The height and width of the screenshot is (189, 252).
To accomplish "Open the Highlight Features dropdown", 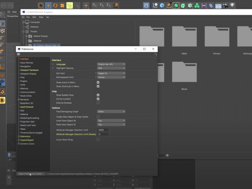I will click(111, 68).
